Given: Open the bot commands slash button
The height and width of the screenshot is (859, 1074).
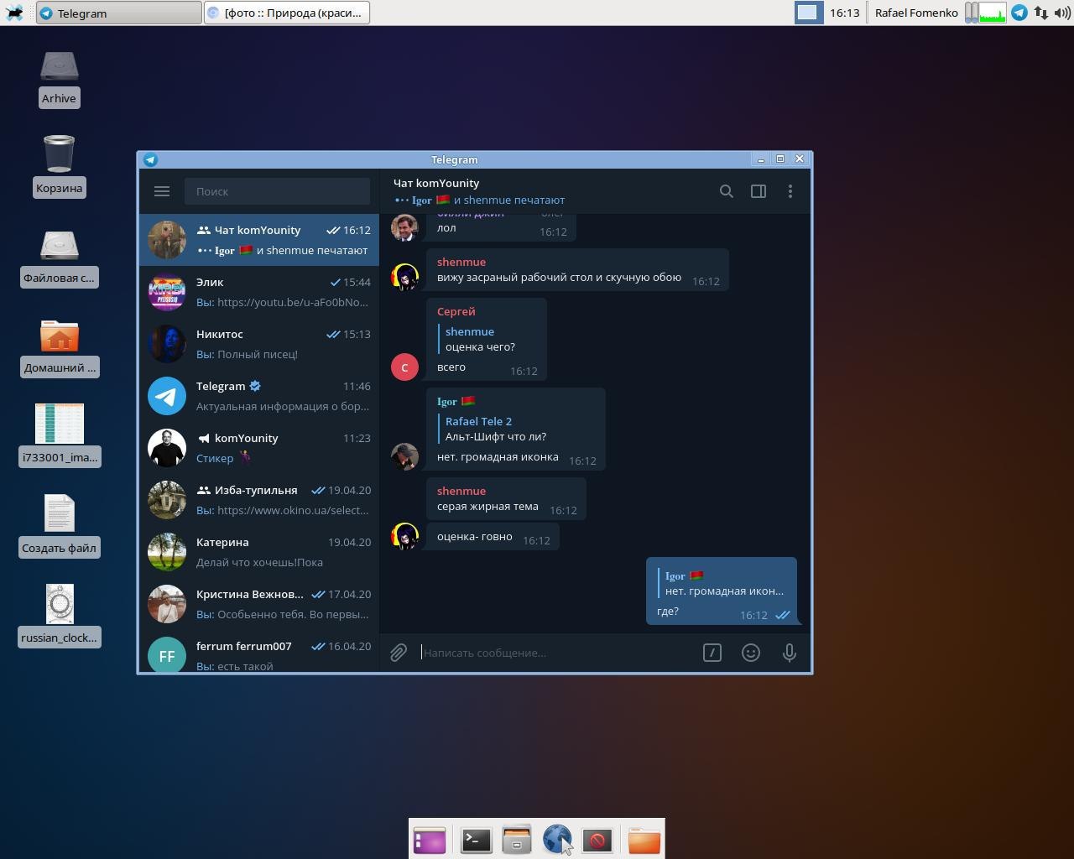Looking at the screenshot, I should point(712,653).
